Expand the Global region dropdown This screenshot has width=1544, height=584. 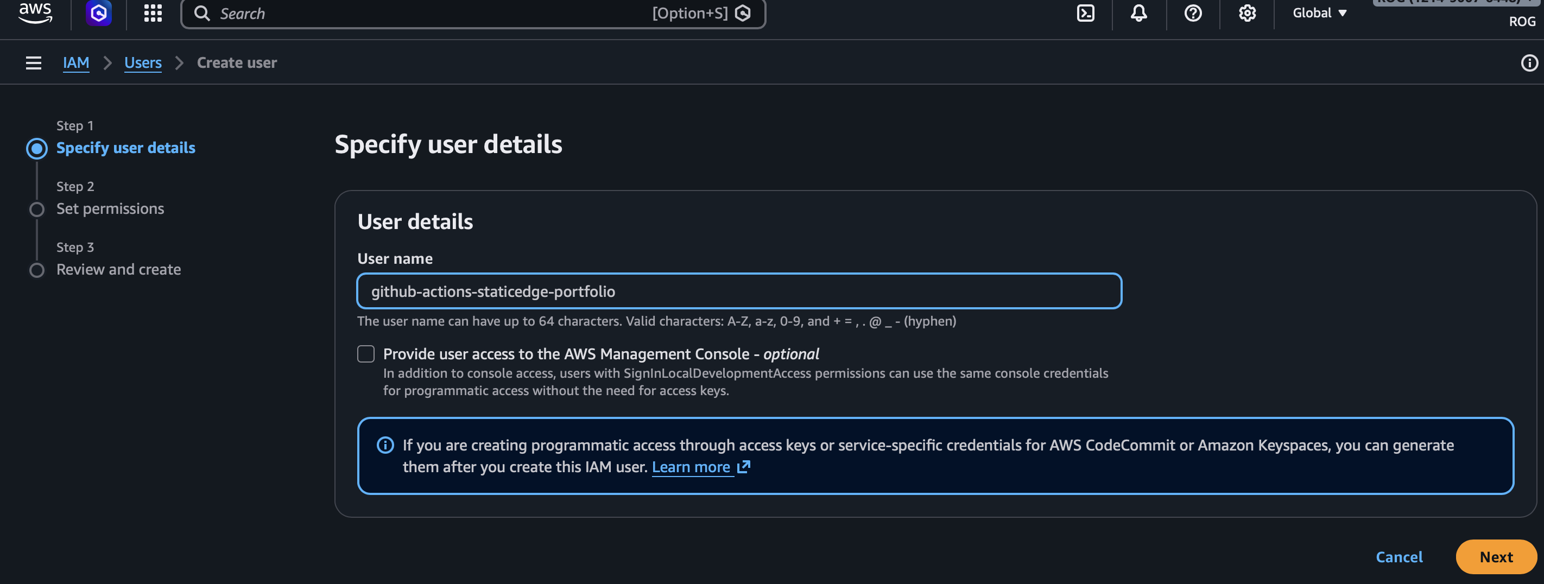[1319, 12]
